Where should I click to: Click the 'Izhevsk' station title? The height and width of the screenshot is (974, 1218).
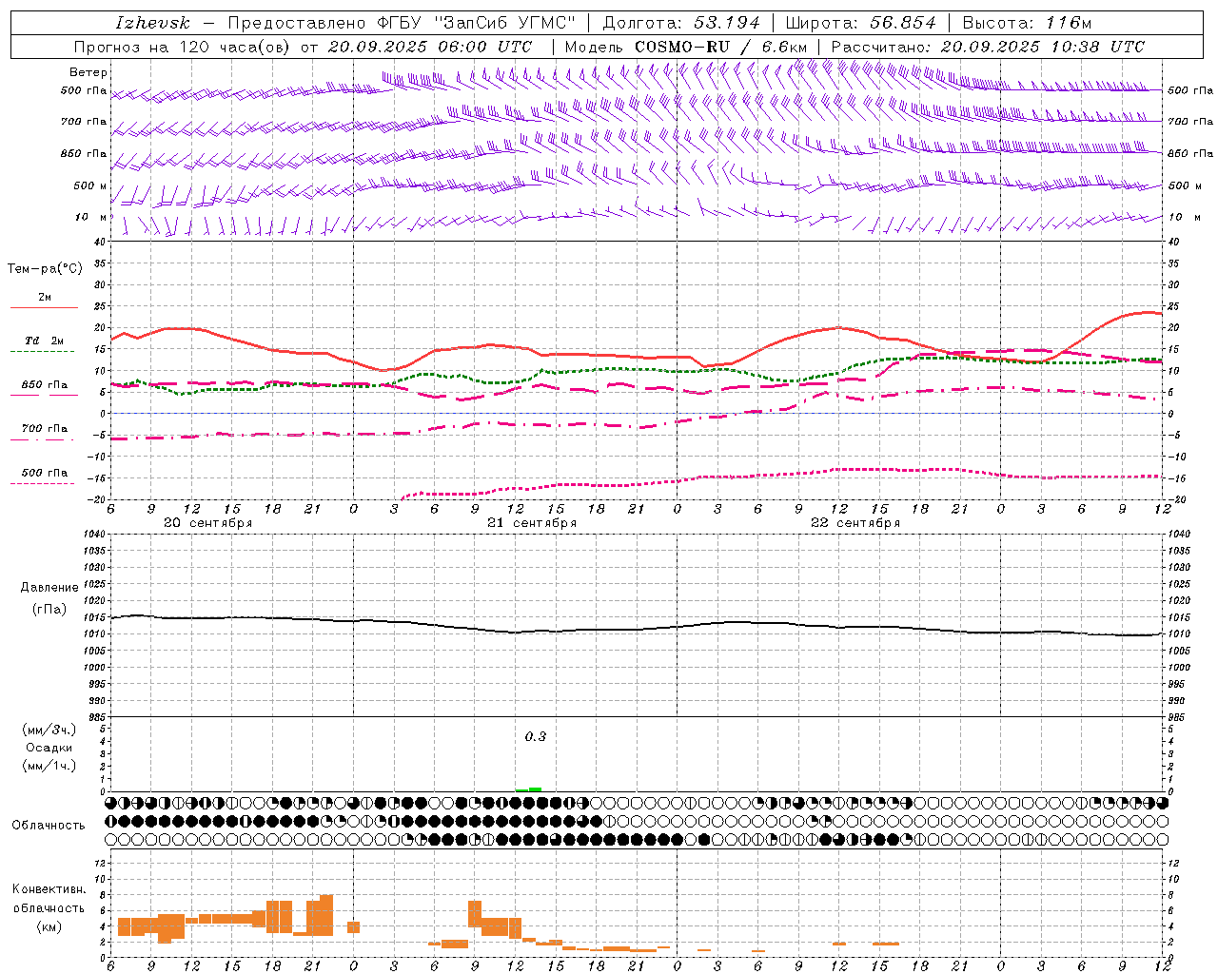coord(152,23)
